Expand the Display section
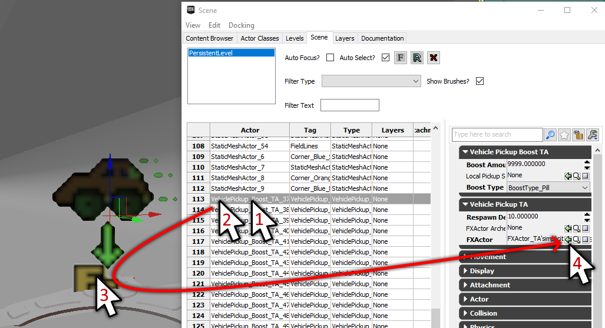Viewport: 605px width, 328px height. (x=482, y=271)
